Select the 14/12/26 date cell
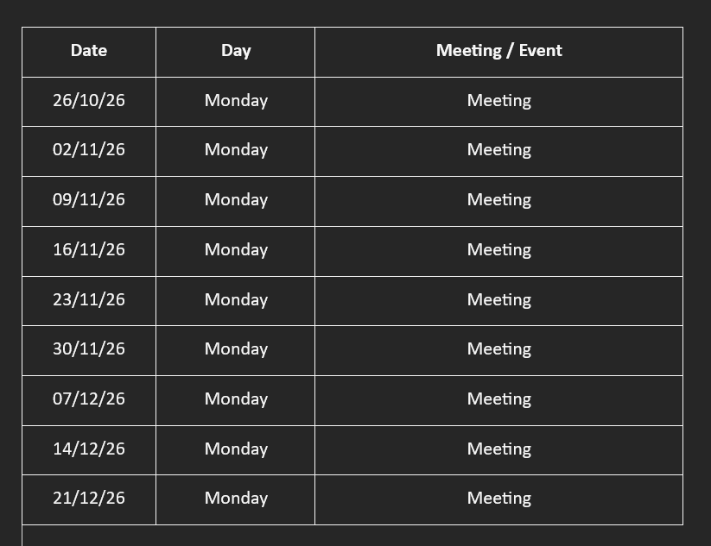The width and height of the screenshot is (711, 546). click(x=89, y=449)
